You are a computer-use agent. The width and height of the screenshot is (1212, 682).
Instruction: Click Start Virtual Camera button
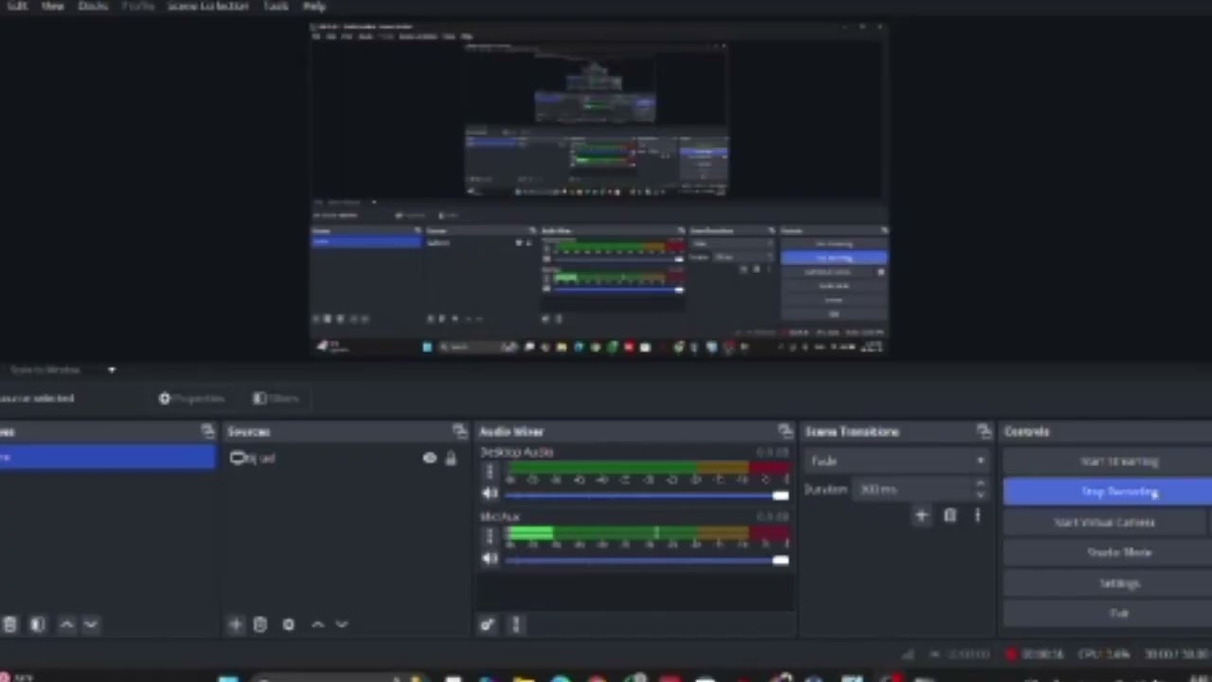(x=1104, y=522)
